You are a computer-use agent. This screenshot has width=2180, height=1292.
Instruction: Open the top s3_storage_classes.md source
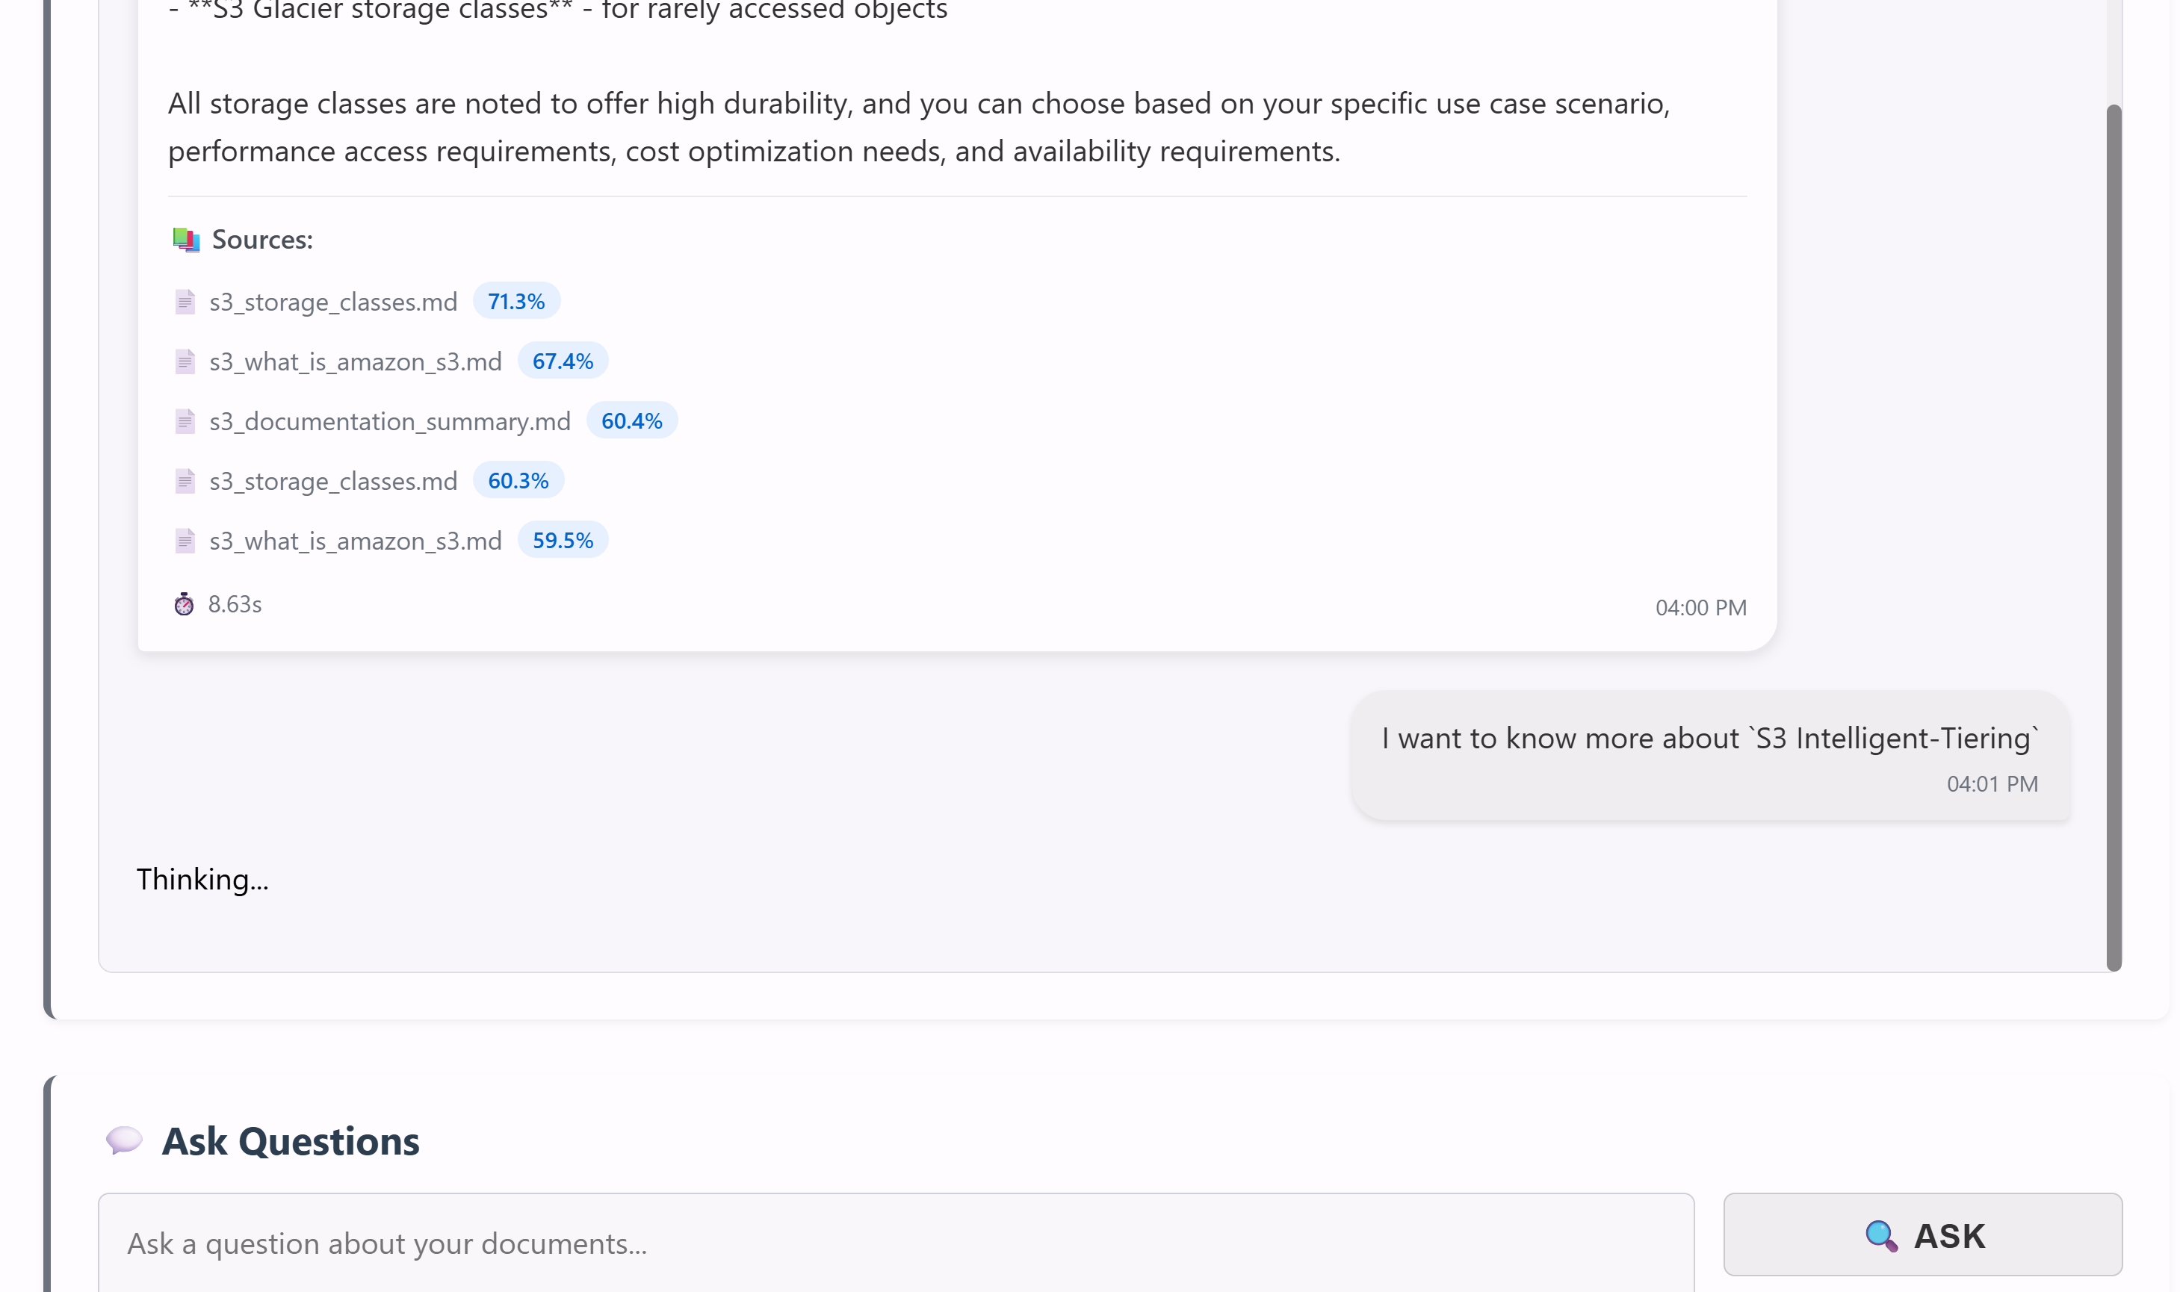(332, 302)
